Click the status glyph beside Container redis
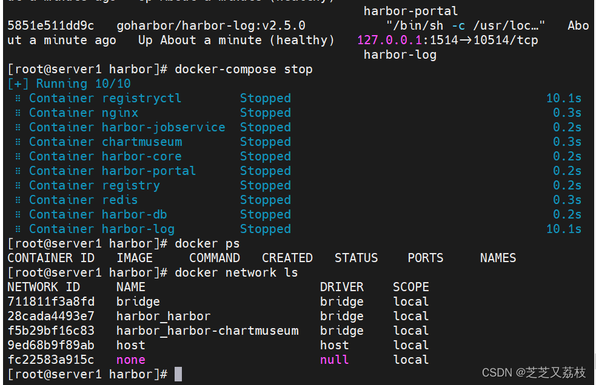 [18, 200]
